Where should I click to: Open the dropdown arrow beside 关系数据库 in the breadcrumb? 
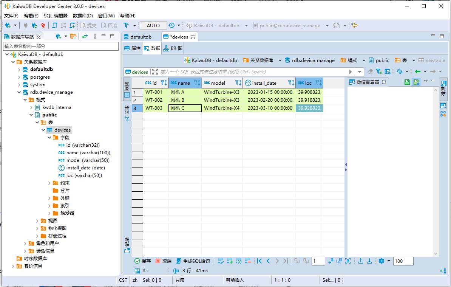(x=280, y=61)
